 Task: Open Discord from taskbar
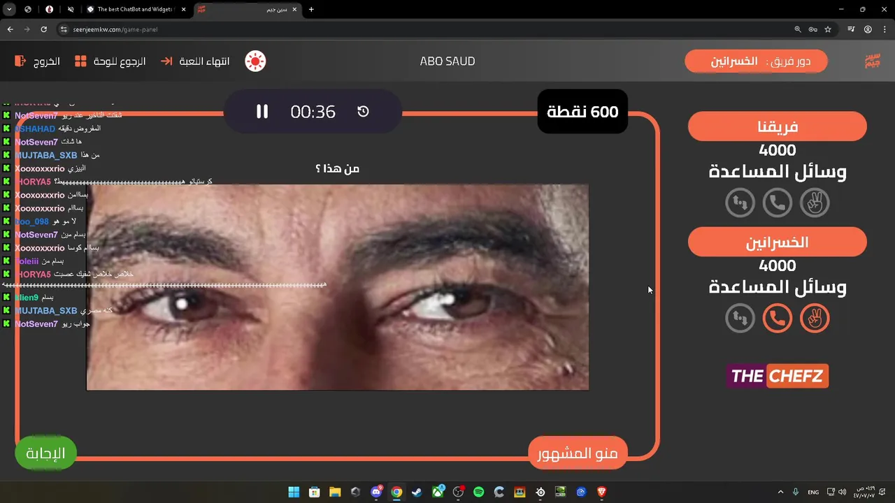coord(376,492)
